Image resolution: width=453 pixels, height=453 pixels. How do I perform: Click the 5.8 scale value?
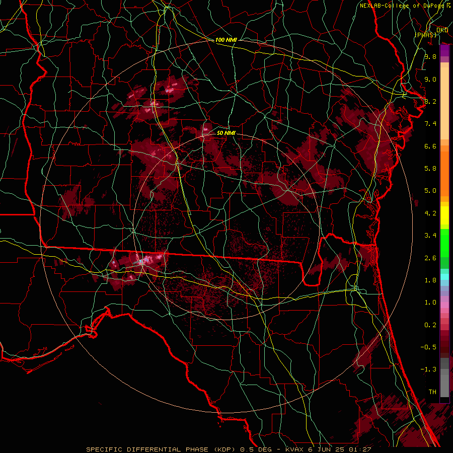coord(430,169)
